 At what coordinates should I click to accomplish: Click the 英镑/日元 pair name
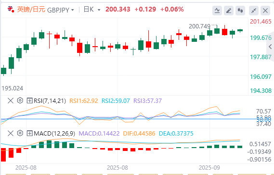pos(31,9)
